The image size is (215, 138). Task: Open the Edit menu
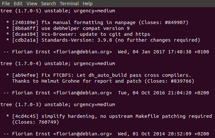click(x=18, y=4)
